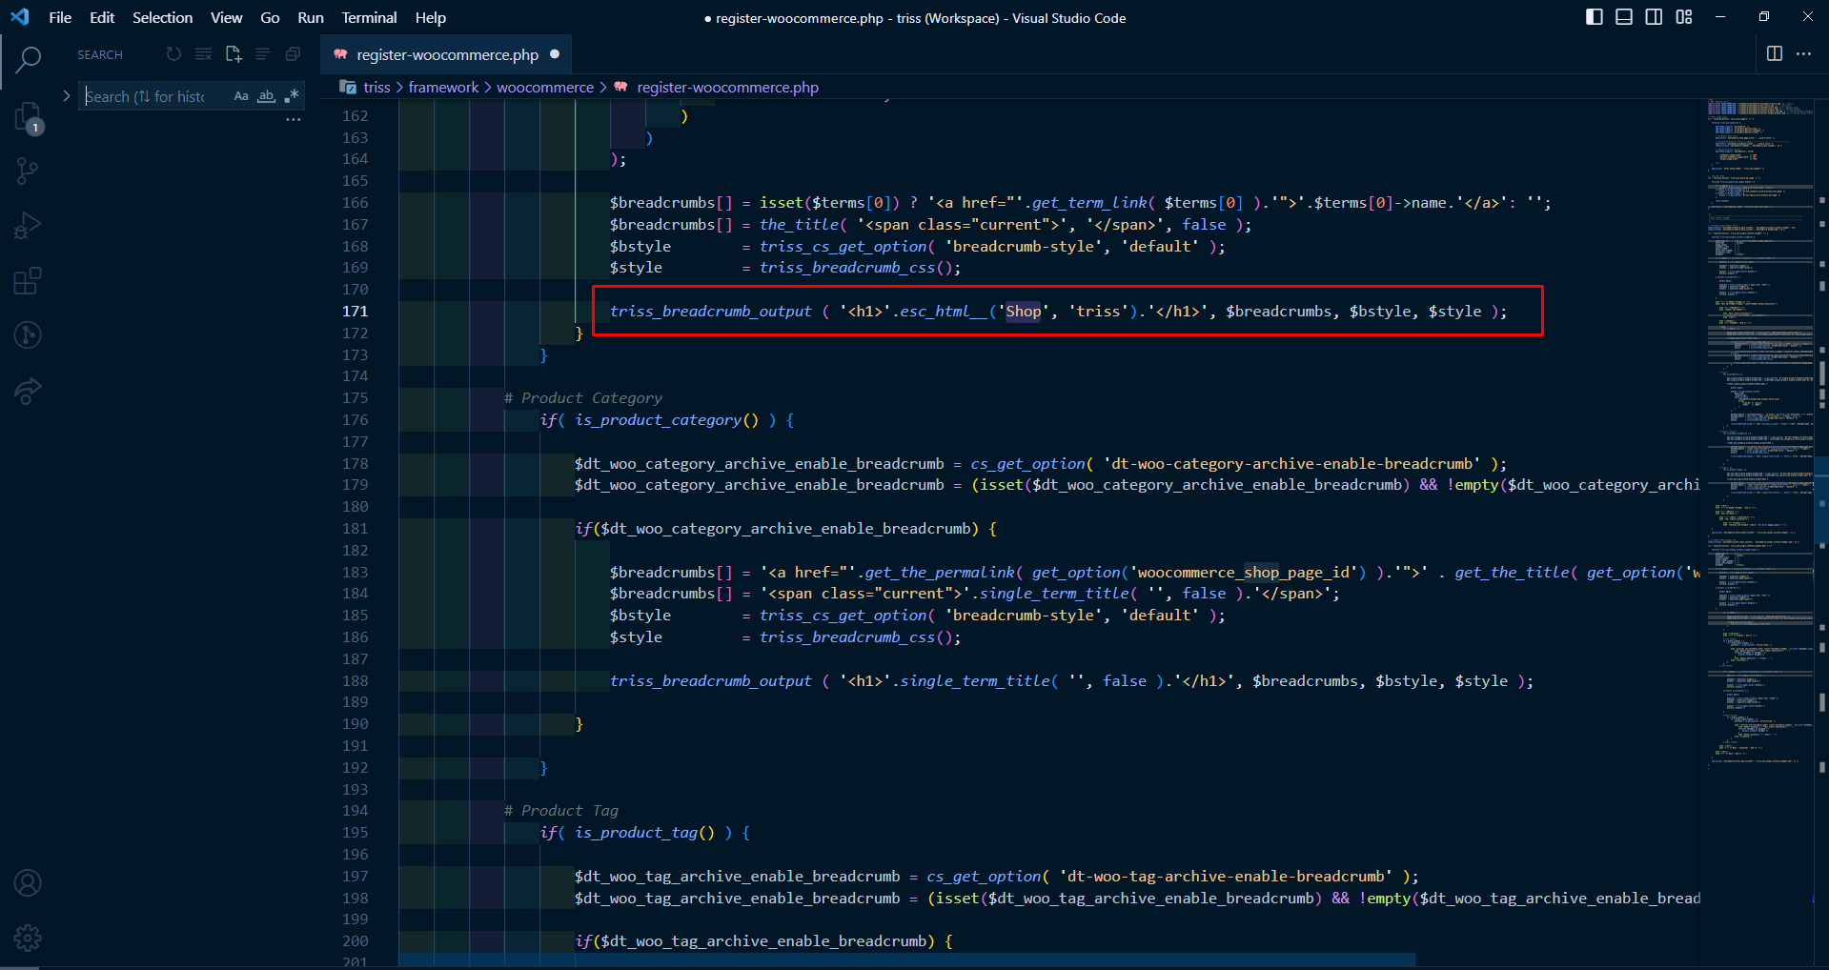Click line number 171 in gutter
1829x970 pixels.
355,311
